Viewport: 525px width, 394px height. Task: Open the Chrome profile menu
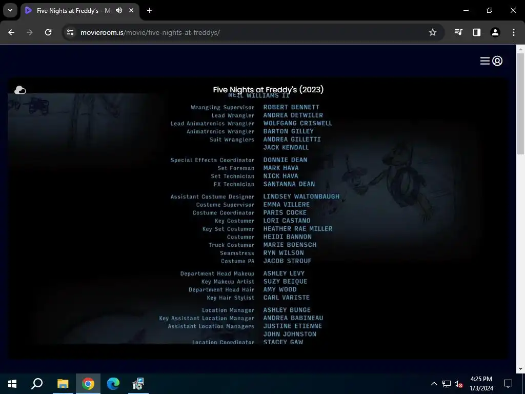coord(495,32)
